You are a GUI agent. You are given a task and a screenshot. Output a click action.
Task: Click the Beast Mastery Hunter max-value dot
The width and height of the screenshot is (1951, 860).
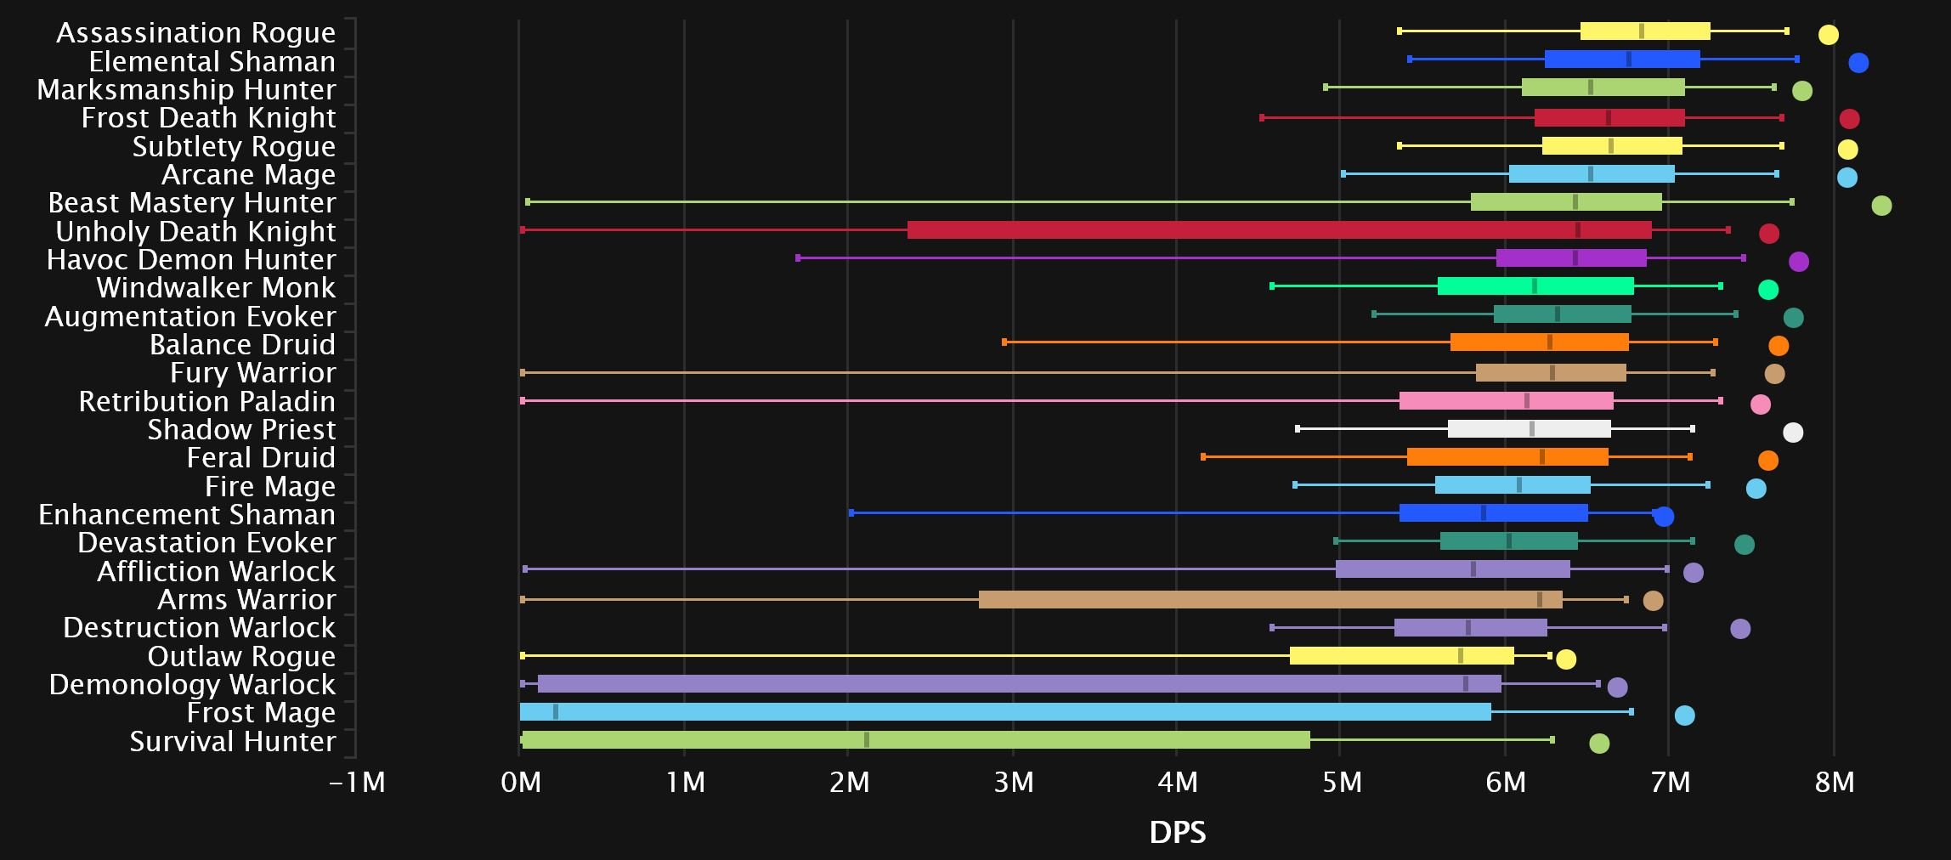[x=1881, y=206]
